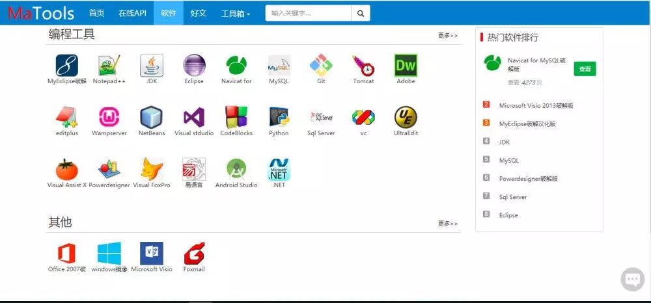Open the UltraEdit icon
This screenshot has width=651, height=303.
[406, 117]
